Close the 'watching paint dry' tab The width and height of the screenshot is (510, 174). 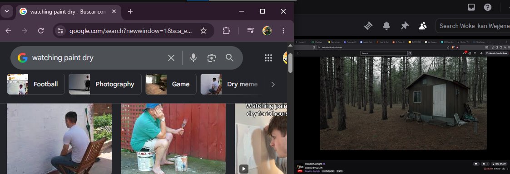coord(114,11)
